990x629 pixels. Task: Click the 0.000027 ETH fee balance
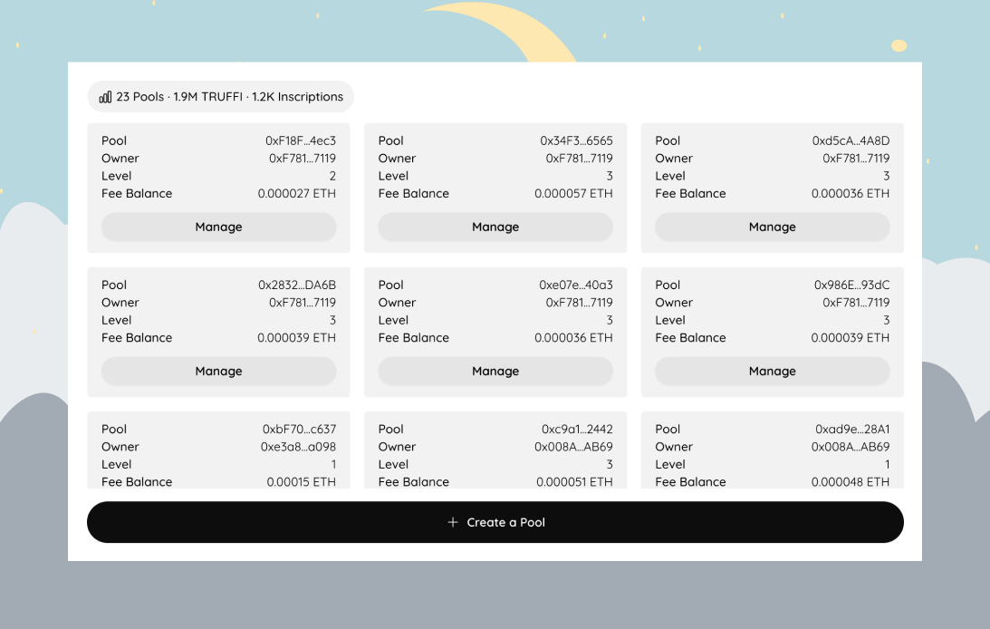click(296, 193)
